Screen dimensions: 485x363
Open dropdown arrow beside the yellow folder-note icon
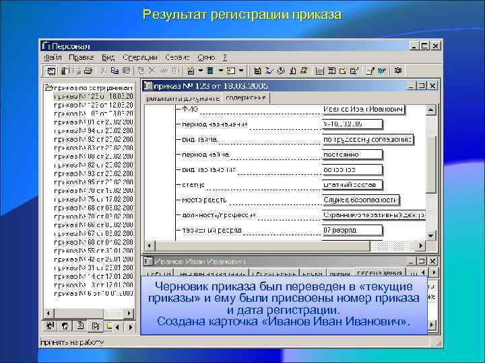pyautogui.click(x=241, y=71)
